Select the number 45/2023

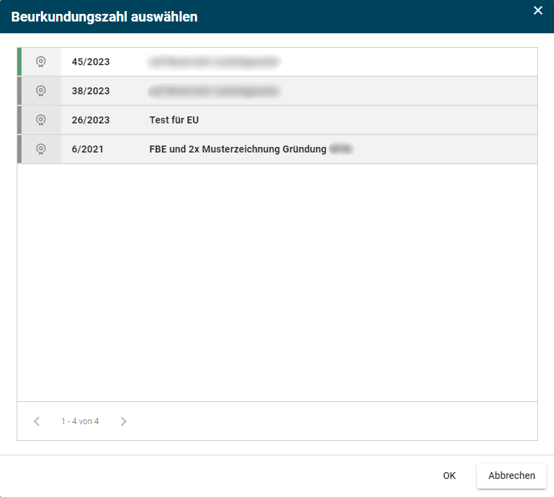coord(91,62)
